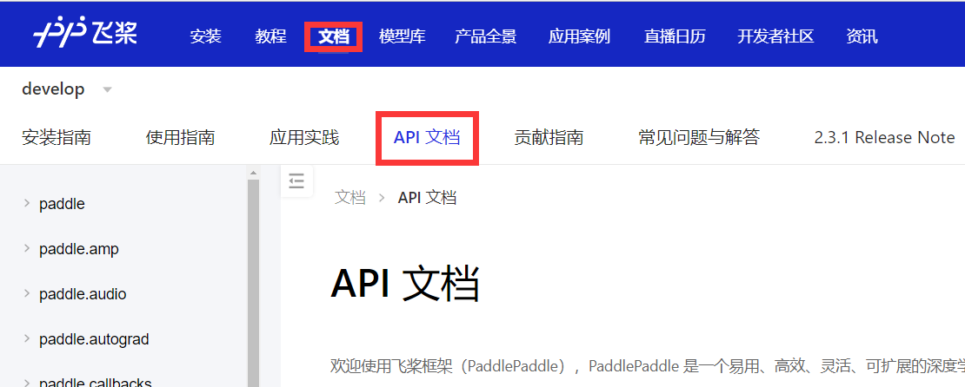965x387 pixels.
Task: Select paddle.autograd in the sidebar tree
Action: click(94, 339)
